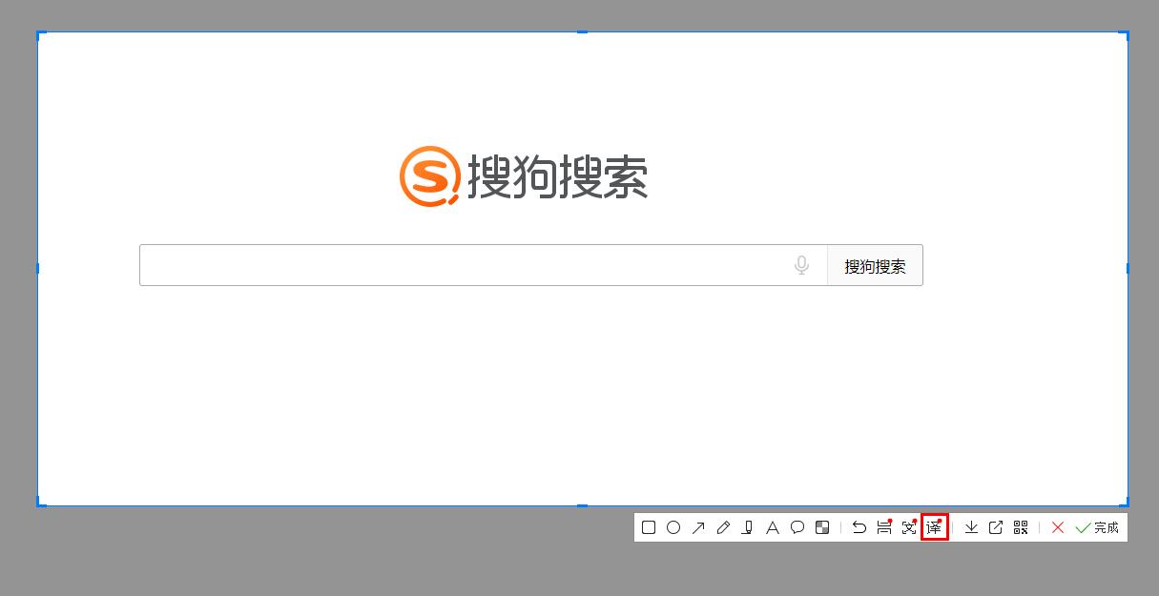Image resolution: width=1159 pixels, height=596 pixels.
Task: Cancel the screenshot with the red X
Action: click(1057, 526)
